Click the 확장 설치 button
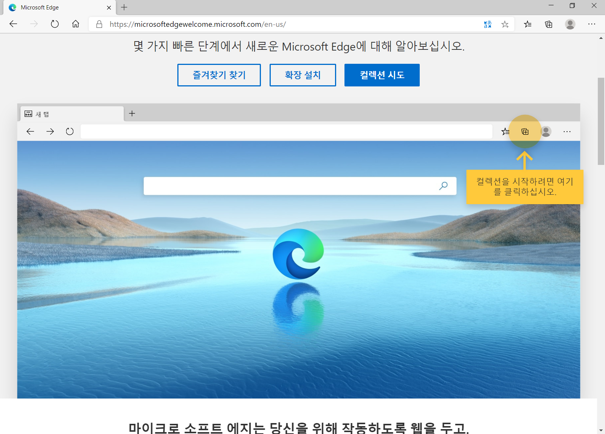 [302, 75]
